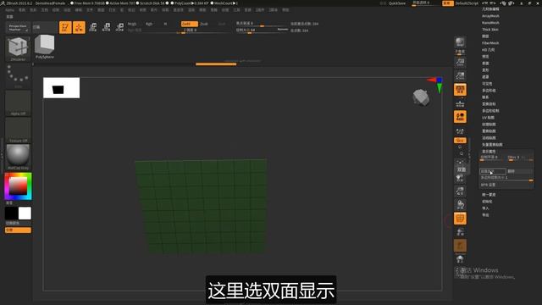Toggle the highlighted Persp button on right shelf
This screenshot has height=305, width=542.
460,90
